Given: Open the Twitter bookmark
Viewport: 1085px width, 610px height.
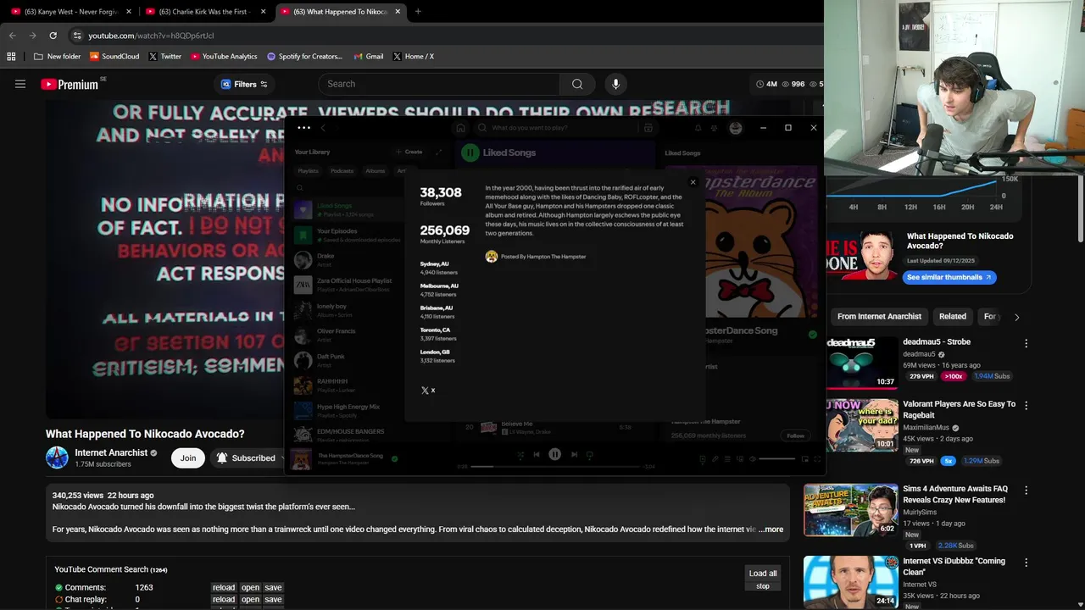Looking at the screenshot, I should 165,57.
